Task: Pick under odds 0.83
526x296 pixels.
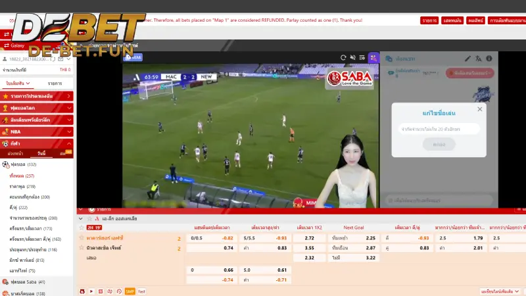Action: click(266, 248)
